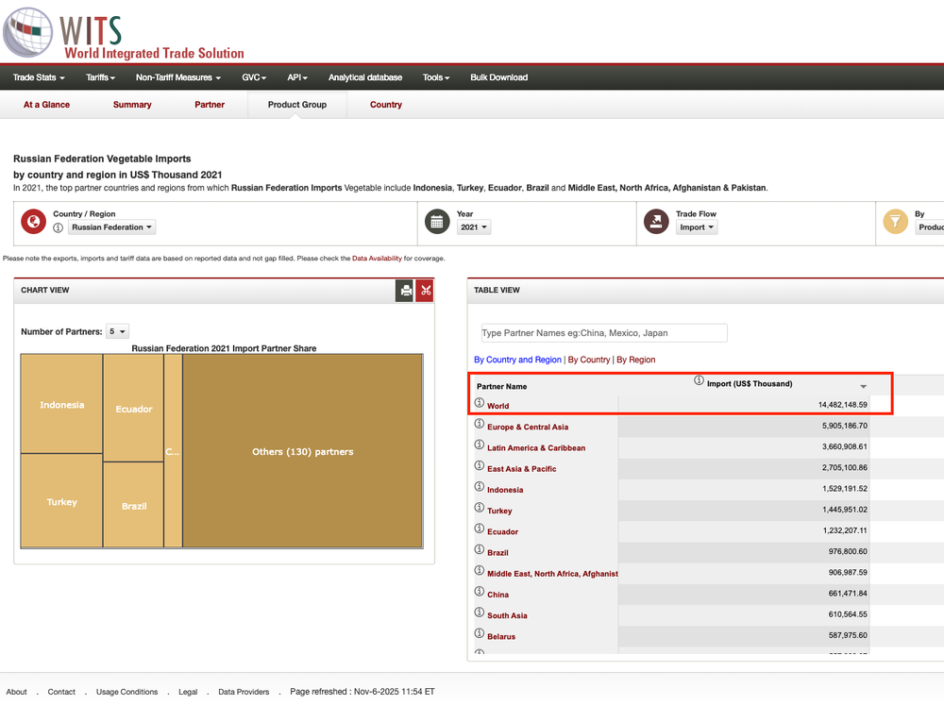Click the red scissors icon in chart header
944x705 pixels.
coord(425,291)
